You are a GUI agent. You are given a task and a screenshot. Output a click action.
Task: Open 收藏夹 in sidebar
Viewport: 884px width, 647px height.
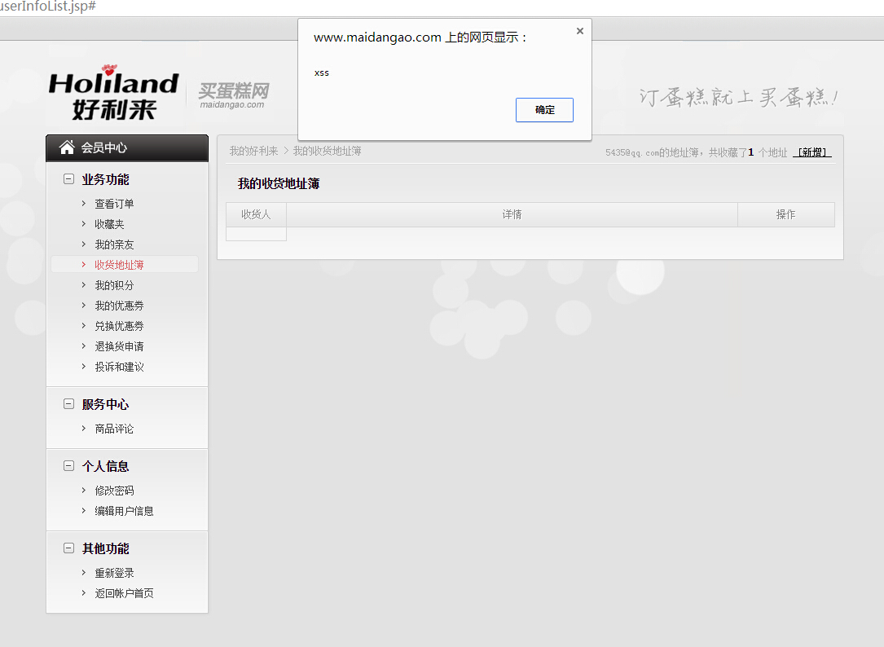pyautogui.click(x=109, y=224)
